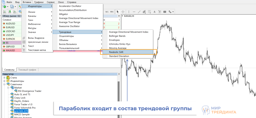This screenshot has width=256, height=118.
Task: Open the Осциляторы submenu
Action: coord(78,36)
